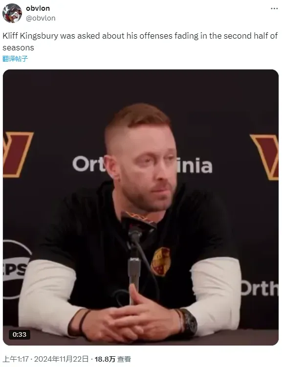The image size is (282, 367).
Task: Click the Commanders W logo at video left
Action: click(18, 155)
